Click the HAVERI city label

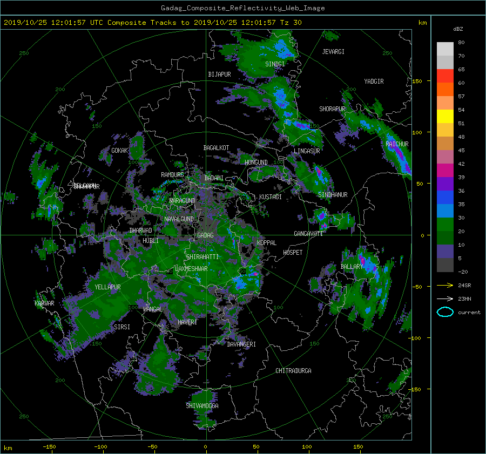(x=187, y=322)
